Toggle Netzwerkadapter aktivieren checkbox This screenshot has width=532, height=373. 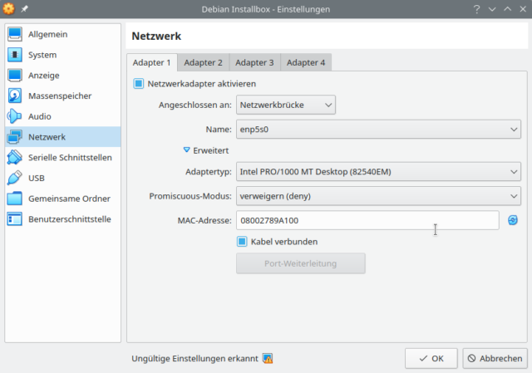139,83
